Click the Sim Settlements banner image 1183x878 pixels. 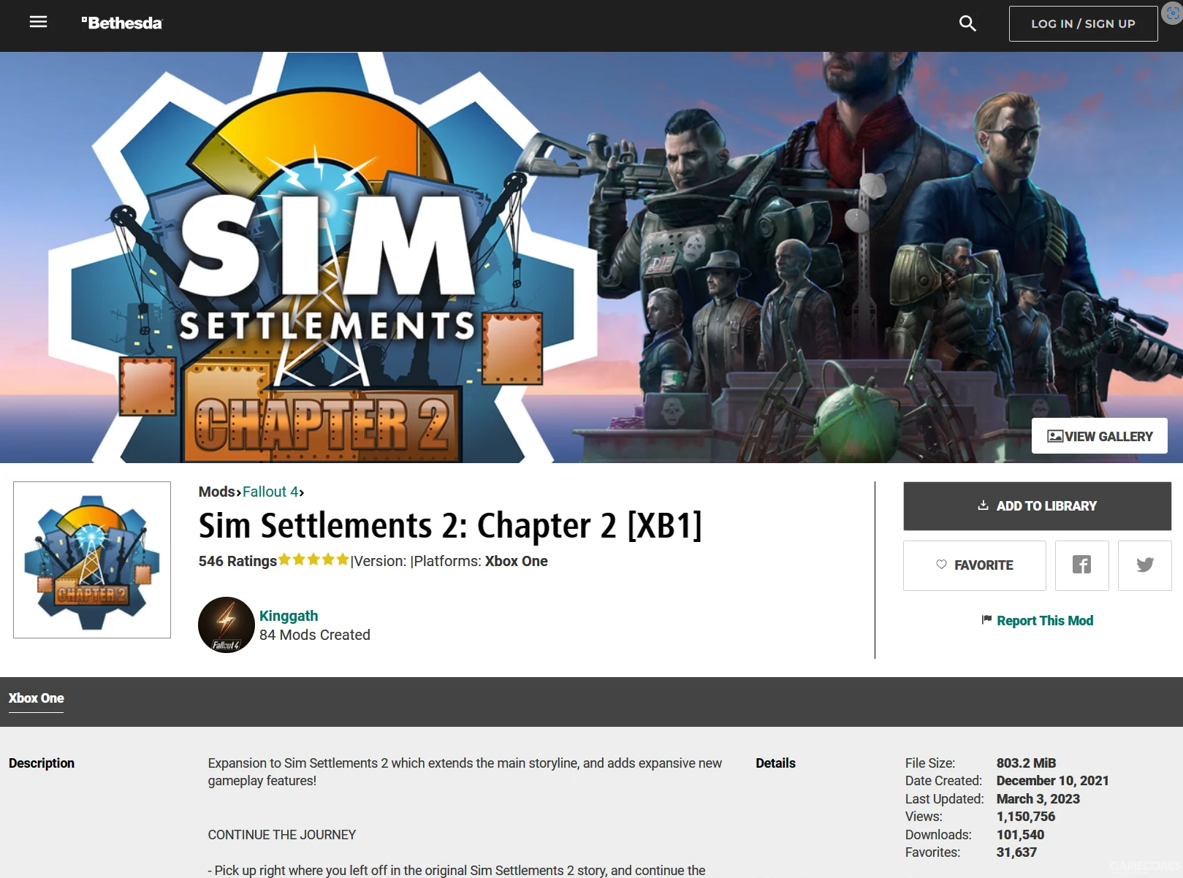591,257
